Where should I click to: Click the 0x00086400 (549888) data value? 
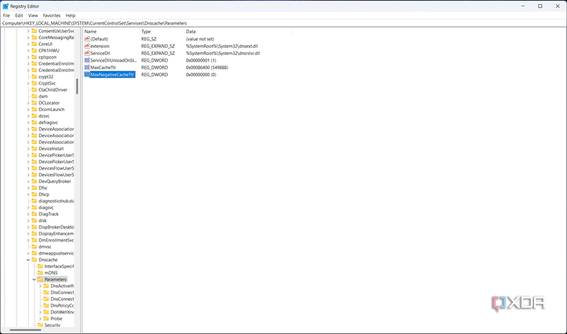pyautogui.click(x=207, y=67)
